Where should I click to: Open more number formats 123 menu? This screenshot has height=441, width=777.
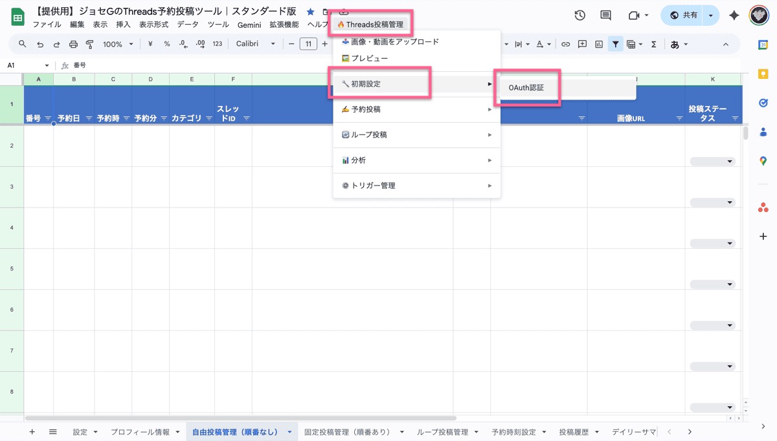(x=217, y=44)
